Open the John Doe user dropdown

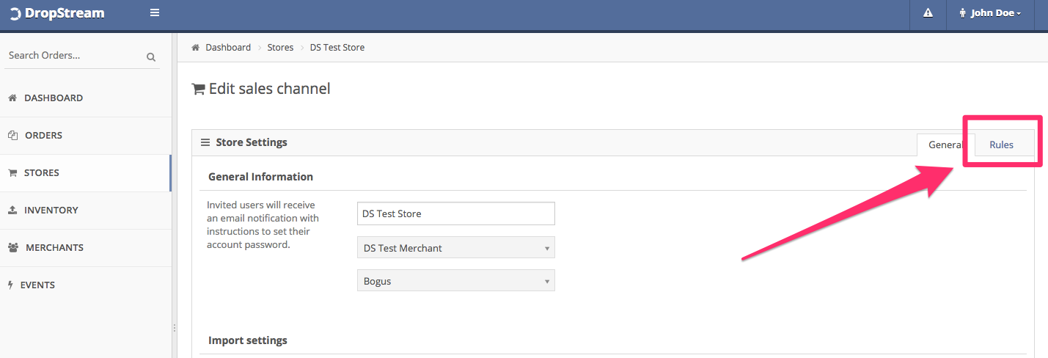point(990,13)
